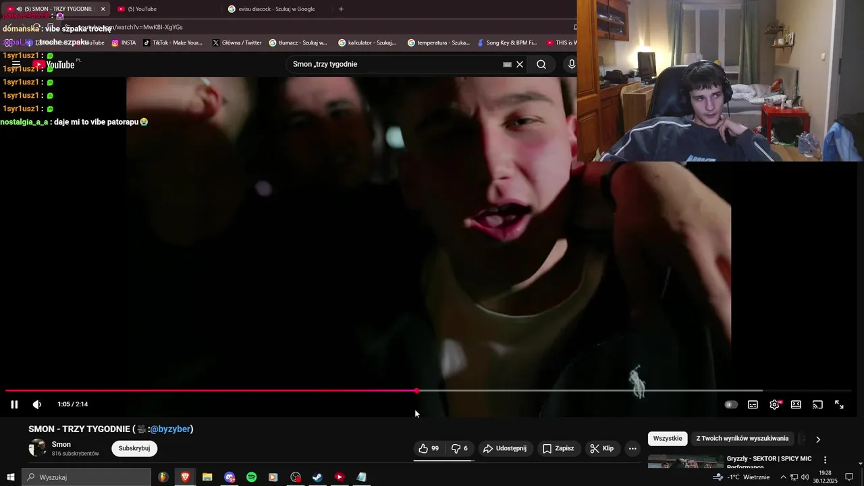This screenshot has height=486, width=864.
Task: Open the weather widget -1°C Wietrznie
Action: point(742,477)
